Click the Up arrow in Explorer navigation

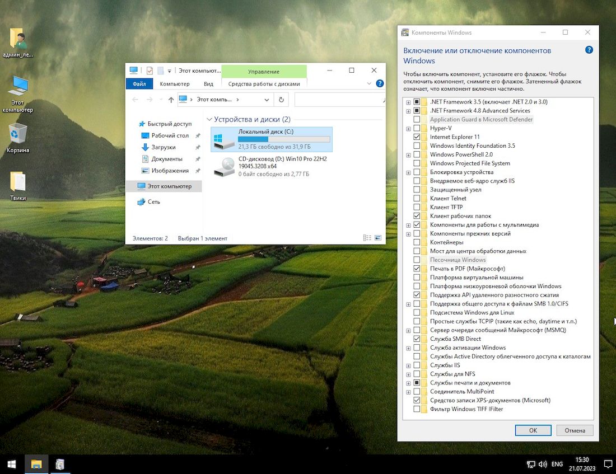[171, 100]
